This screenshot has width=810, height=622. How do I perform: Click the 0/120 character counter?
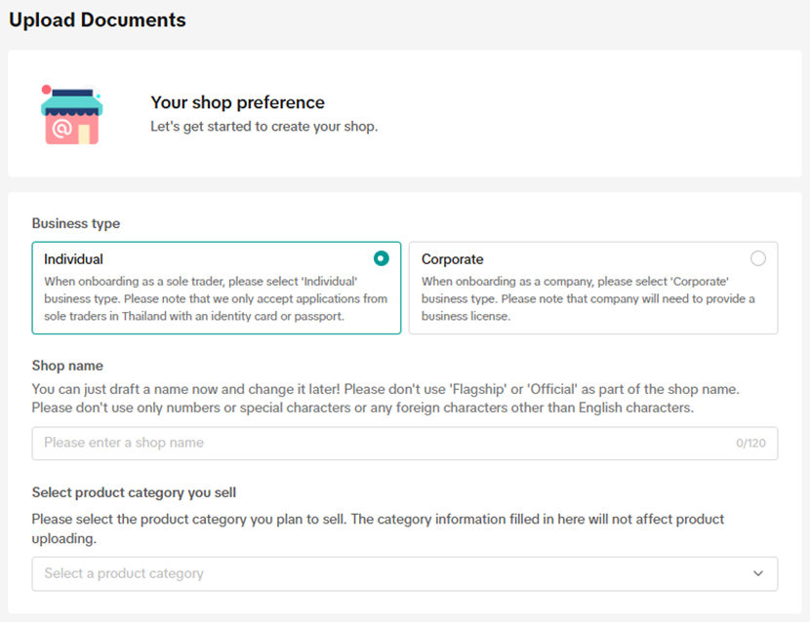(750, 444)
